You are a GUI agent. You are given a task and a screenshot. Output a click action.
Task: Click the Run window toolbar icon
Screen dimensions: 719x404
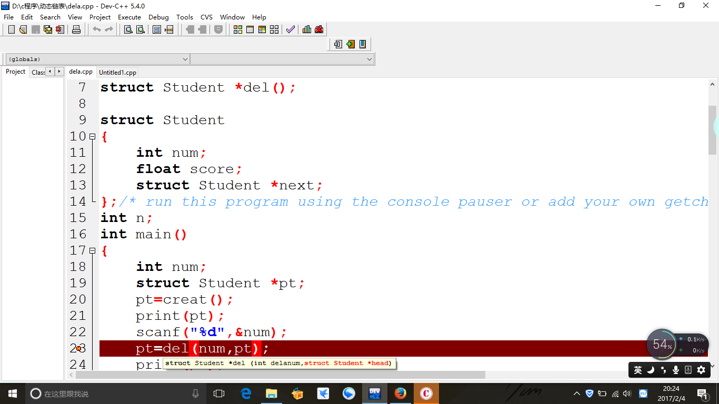pos(250,29)
